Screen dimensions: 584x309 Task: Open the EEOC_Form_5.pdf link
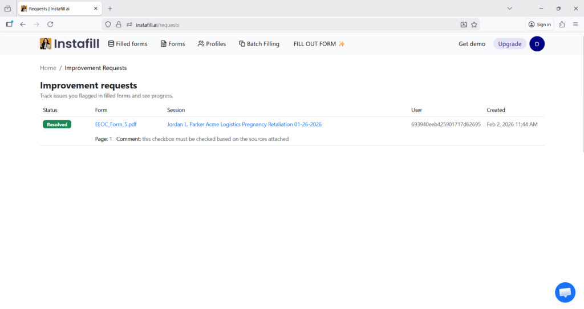[x=116, y=124]
